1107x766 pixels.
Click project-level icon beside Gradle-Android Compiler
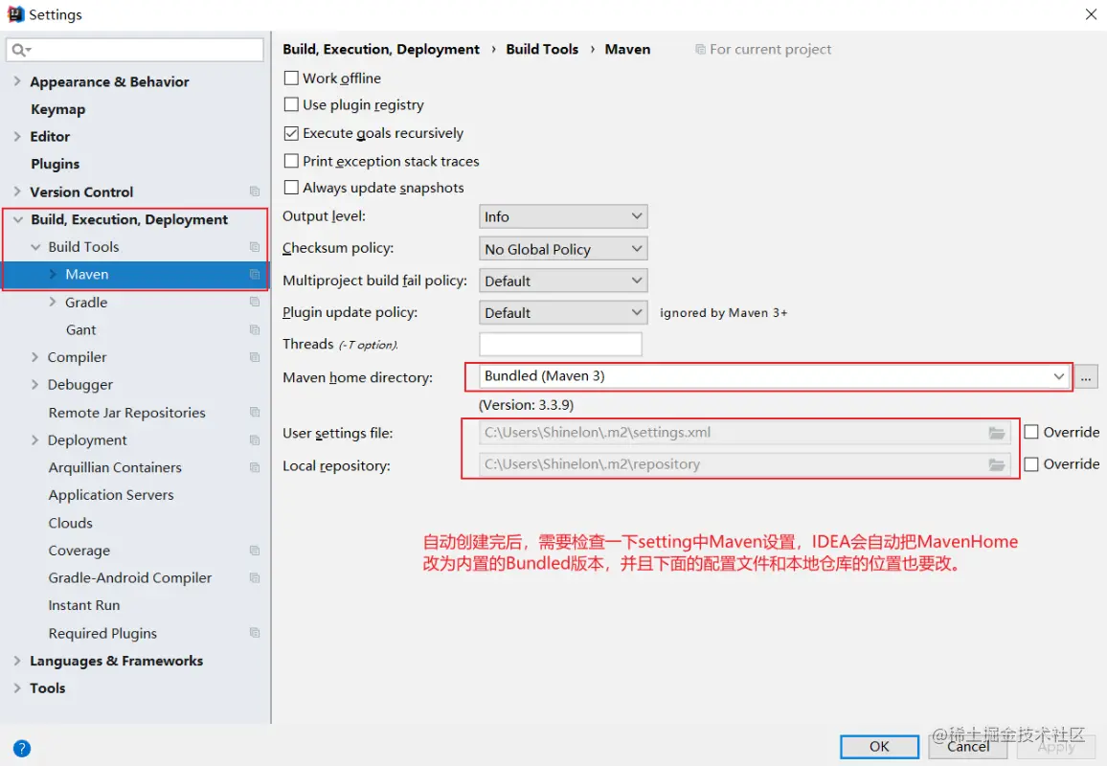(255, 578)
